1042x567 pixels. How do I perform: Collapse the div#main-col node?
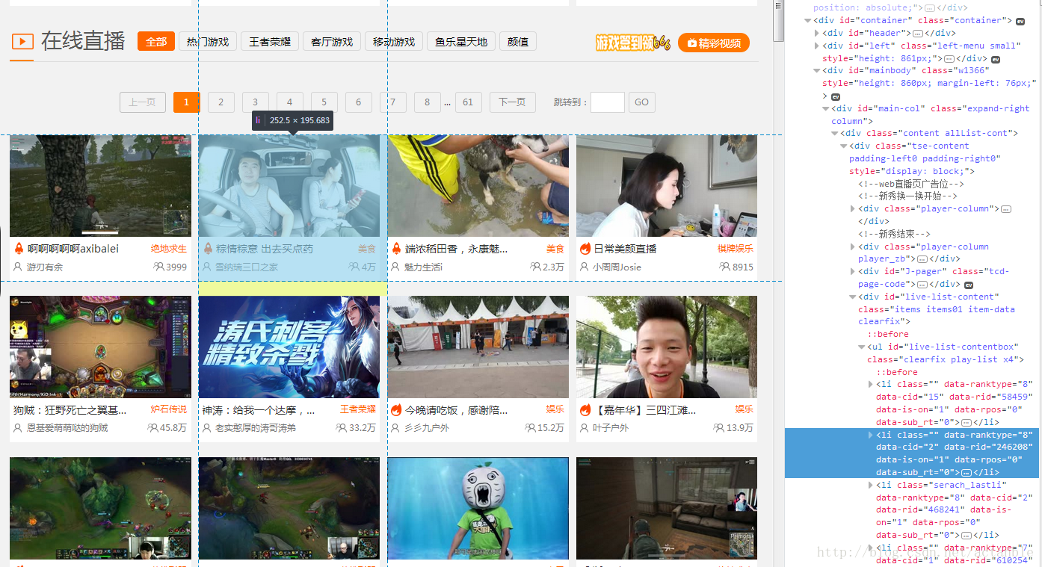coord(826,109)
